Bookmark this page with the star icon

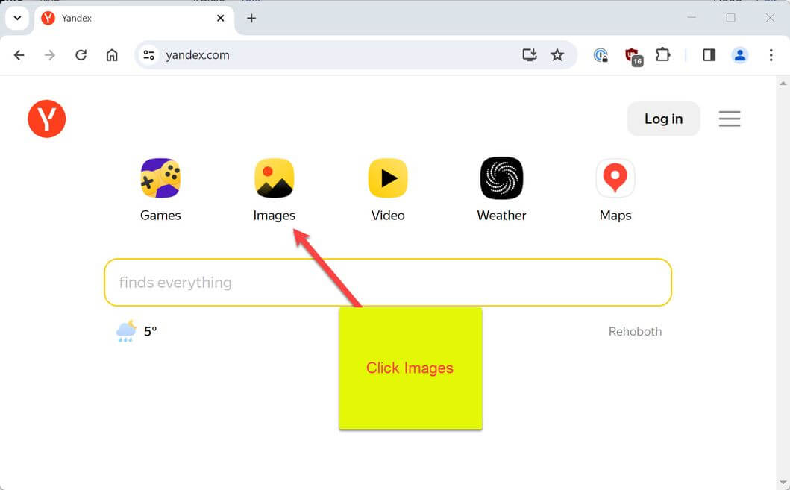557,55
